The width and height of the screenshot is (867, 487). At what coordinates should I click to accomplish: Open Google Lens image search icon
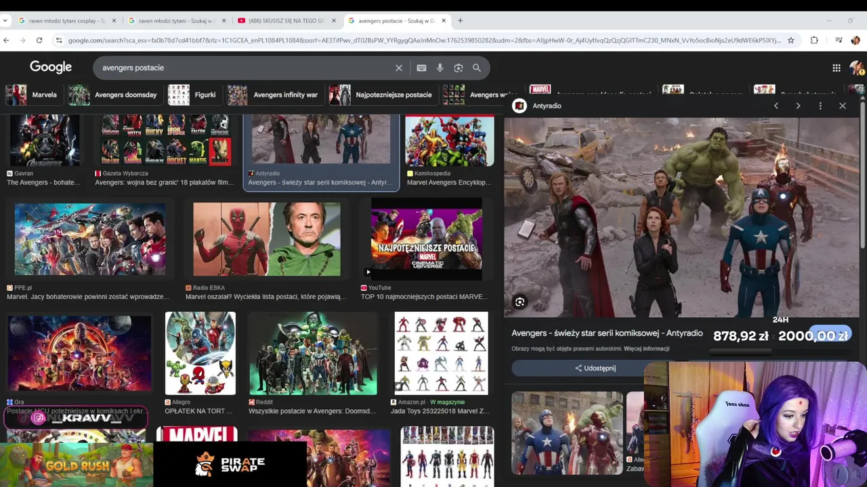459,68
